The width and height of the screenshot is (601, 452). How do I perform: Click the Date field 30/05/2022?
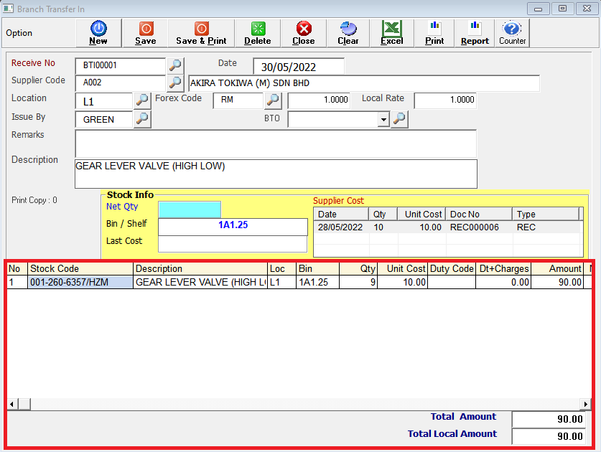click(x=299, y=67)
